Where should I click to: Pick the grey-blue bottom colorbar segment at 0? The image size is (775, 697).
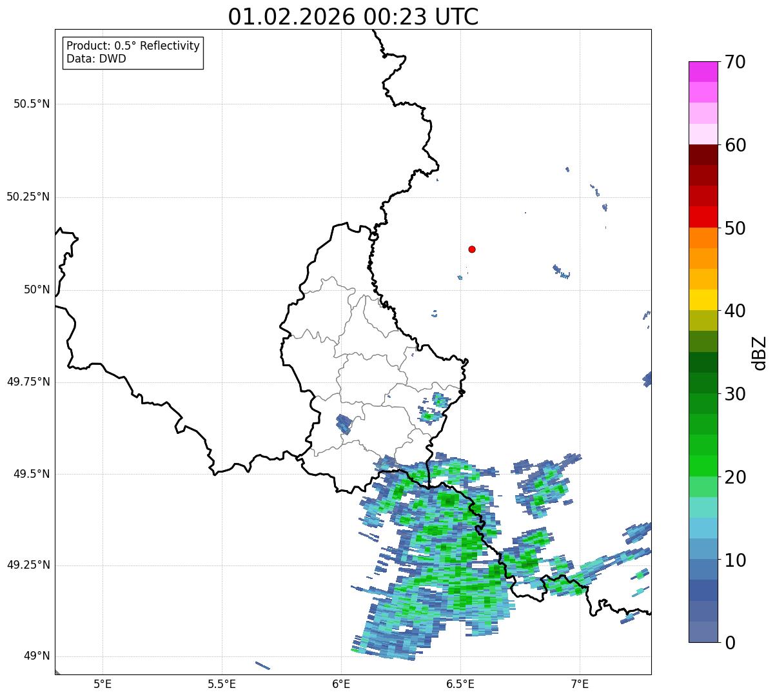(703, 632)
